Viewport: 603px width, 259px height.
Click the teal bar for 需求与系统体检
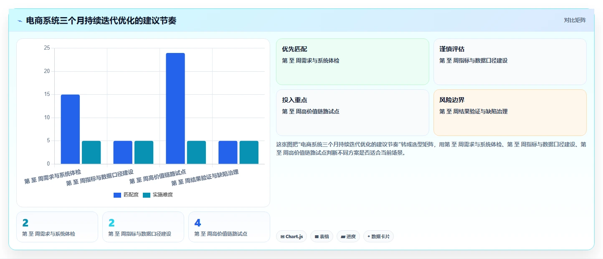pos(91,152)
